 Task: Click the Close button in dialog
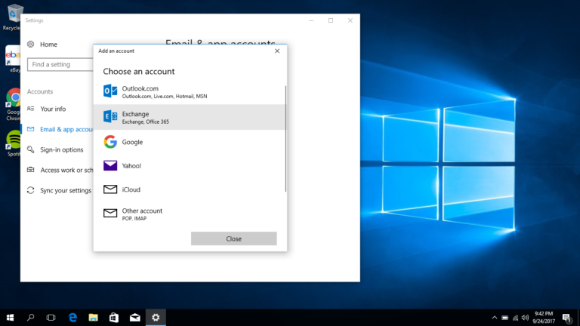pos(234,238)
